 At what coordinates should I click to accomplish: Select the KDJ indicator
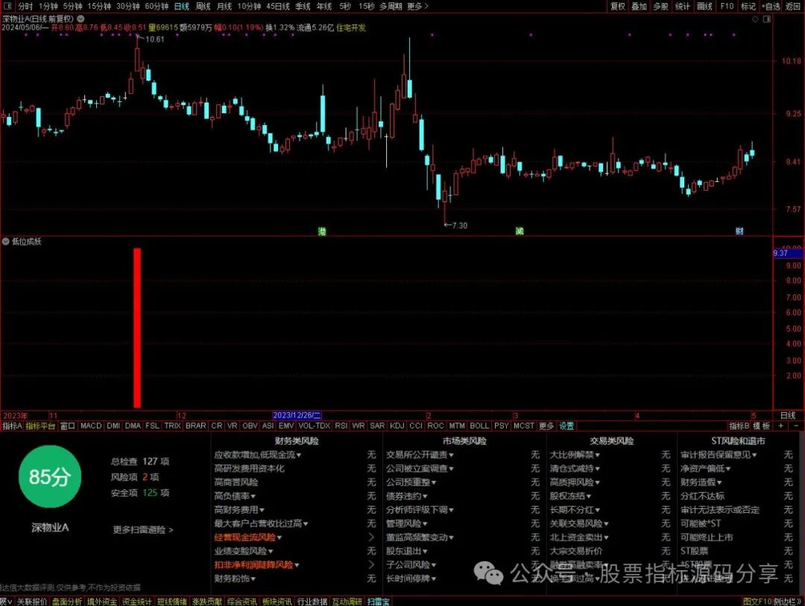click(x=397, y=426)
